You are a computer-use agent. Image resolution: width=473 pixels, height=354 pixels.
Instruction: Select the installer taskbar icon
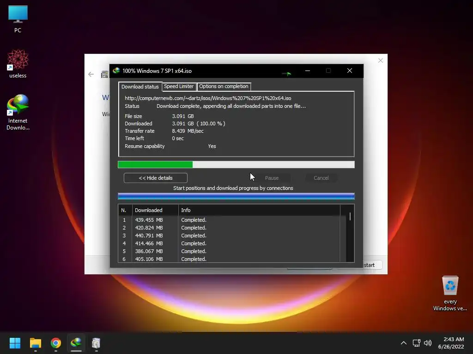(x=96, y=343)
